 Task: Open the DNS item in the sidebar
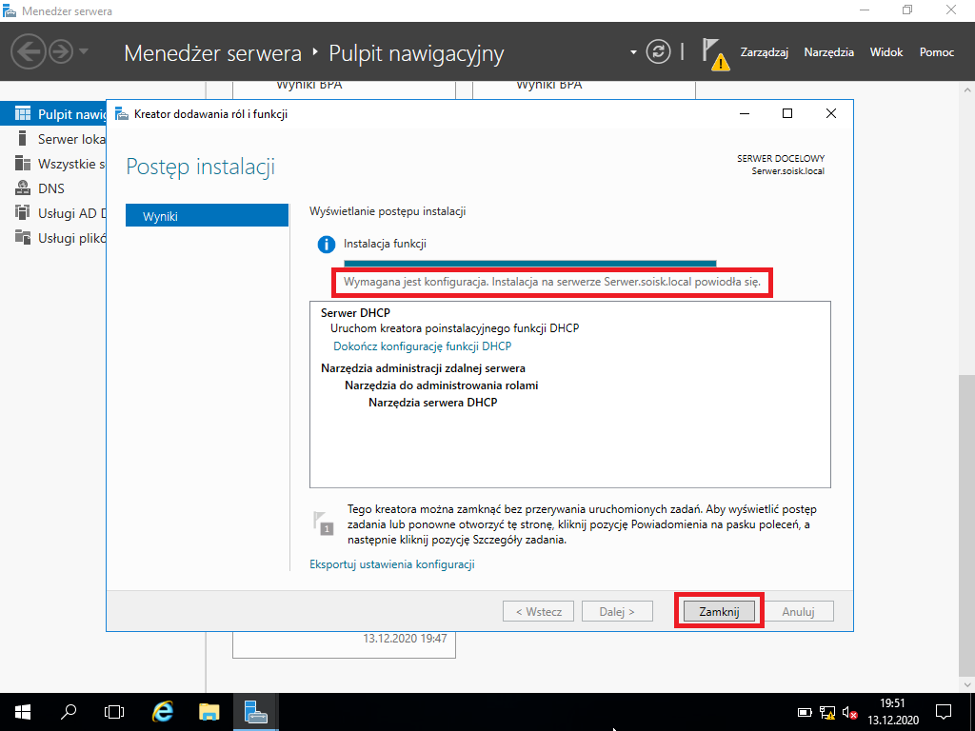(x=51, y=188)
